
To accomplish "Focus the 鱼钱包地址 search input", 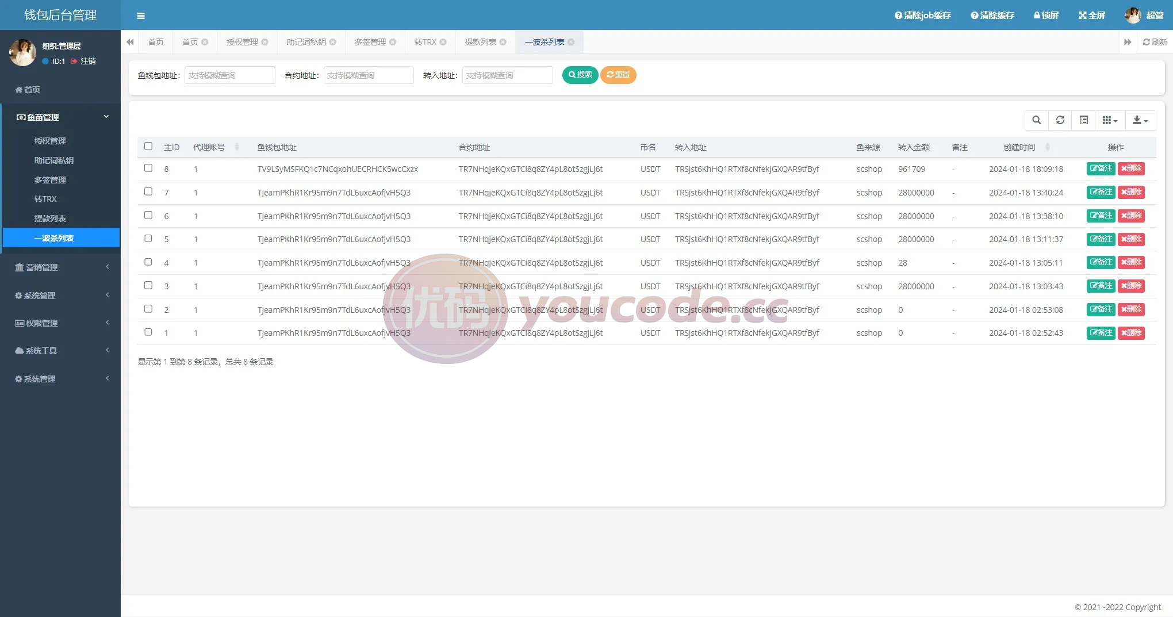I will (229, 75).
